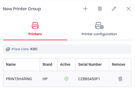This screenshot has height=102, width=135.
Task: Click the KDC price list name
Action: coord(34,49)
